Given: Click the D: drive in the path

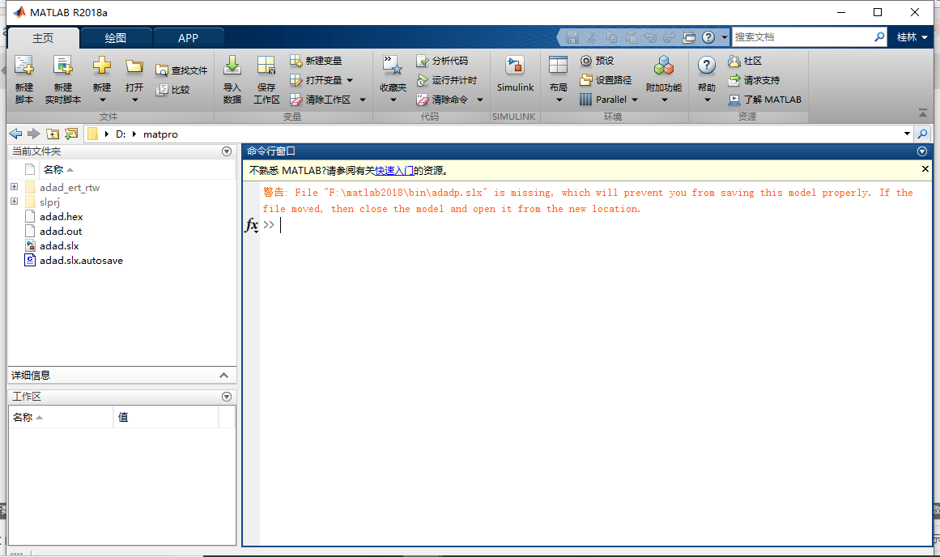Looking at the screenshot, I should (121, 134).
